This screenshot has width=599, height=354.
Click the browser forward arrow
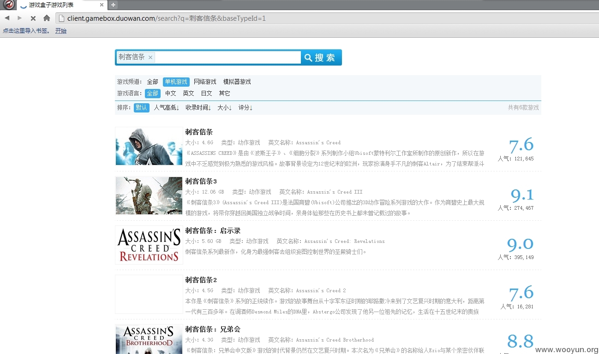[x=19, y=18]
